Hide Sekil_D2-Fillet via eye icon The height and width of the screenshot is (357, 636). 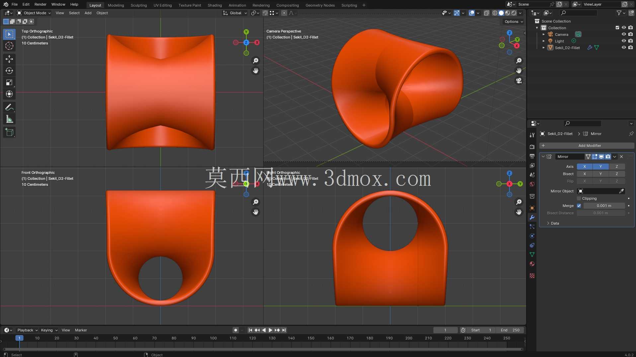(624, 47)
